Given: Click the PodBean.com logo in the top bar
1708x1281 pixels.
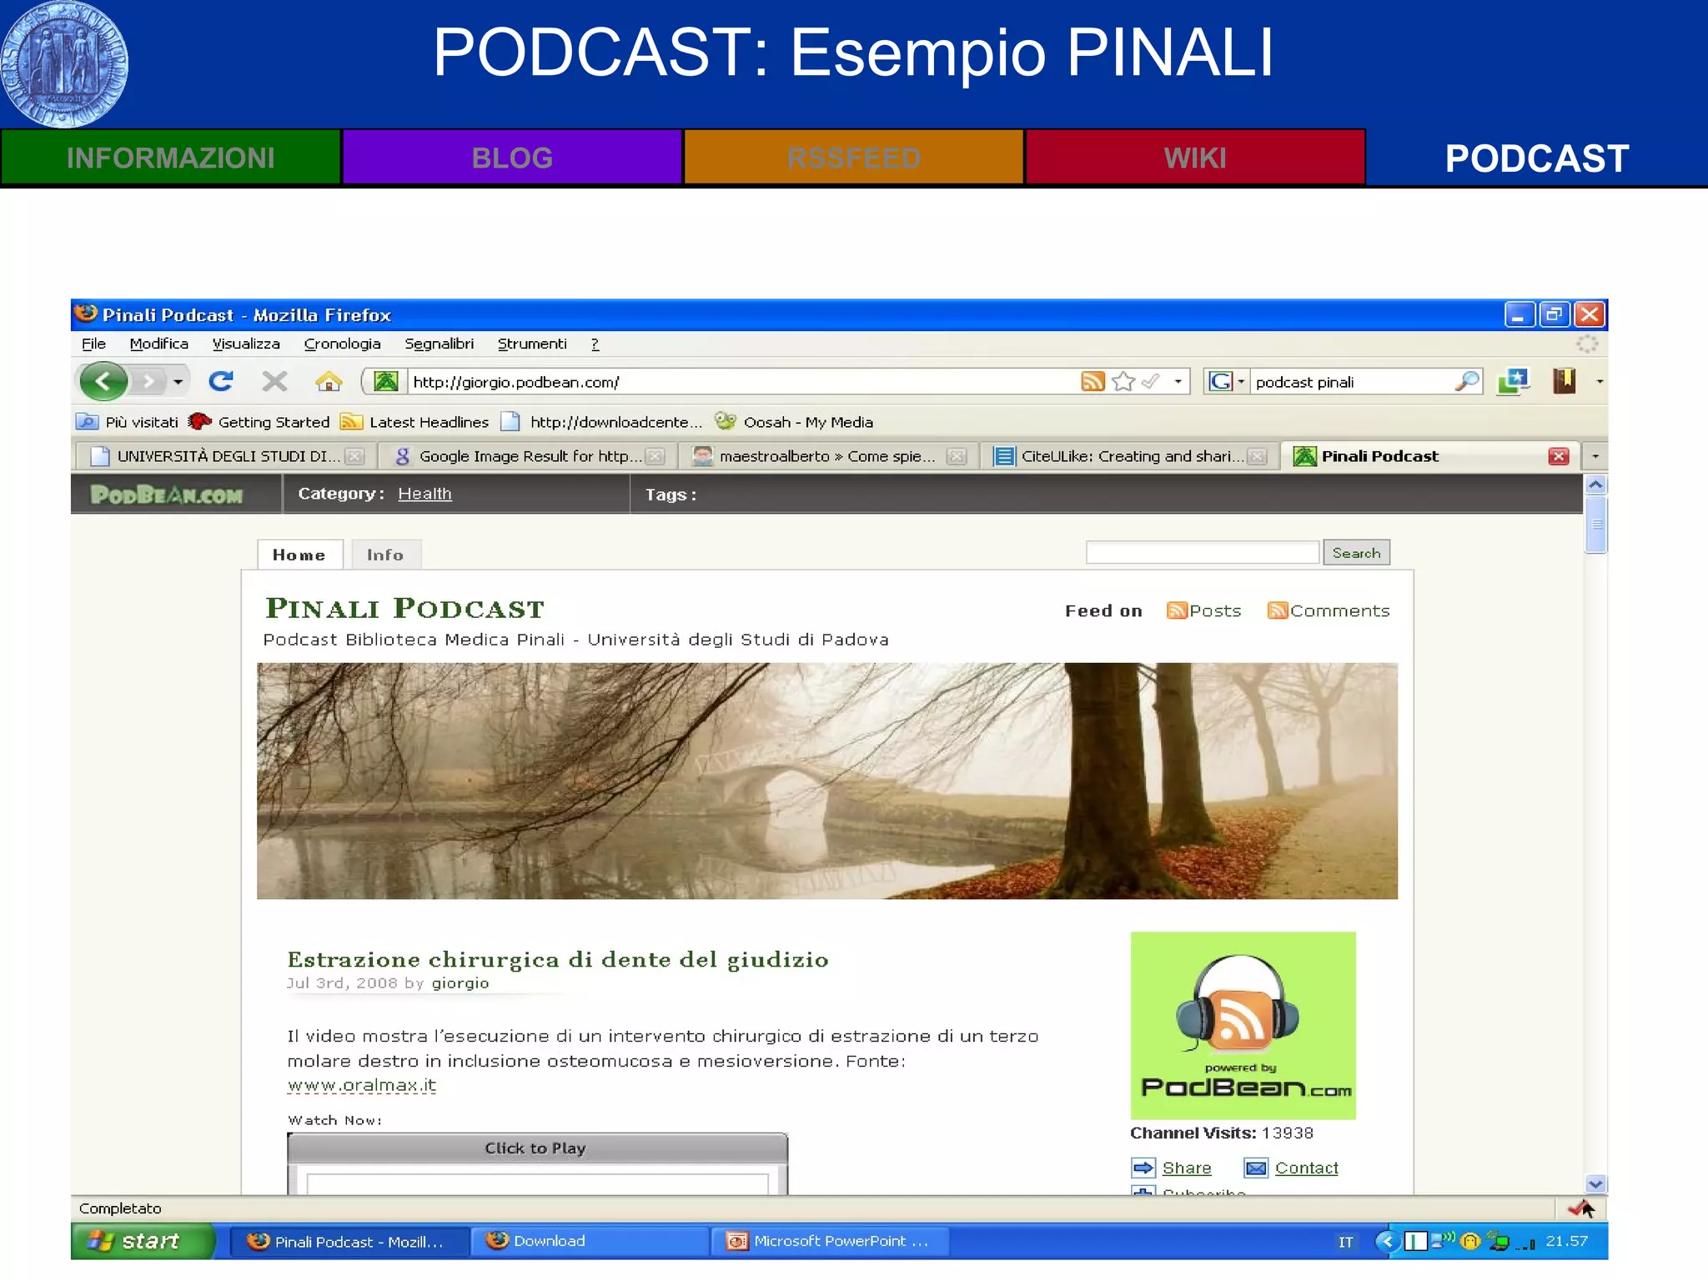Looking at the screenshot, I should point(167,495).
